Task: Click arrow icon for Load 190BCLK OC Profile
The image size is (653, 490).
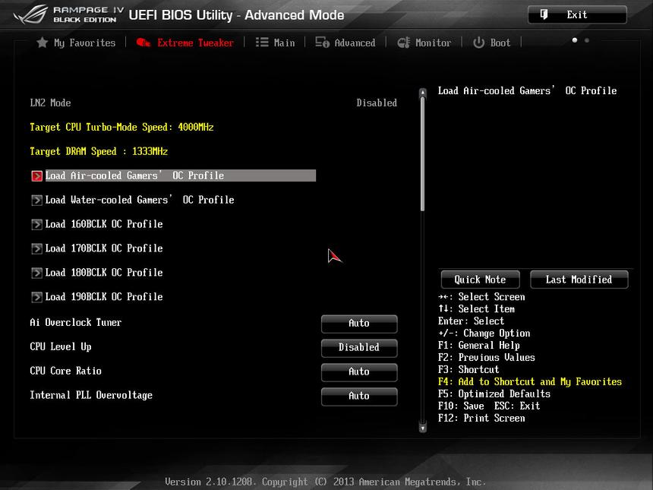Action: pyautogui.click(x=36, y=298)
